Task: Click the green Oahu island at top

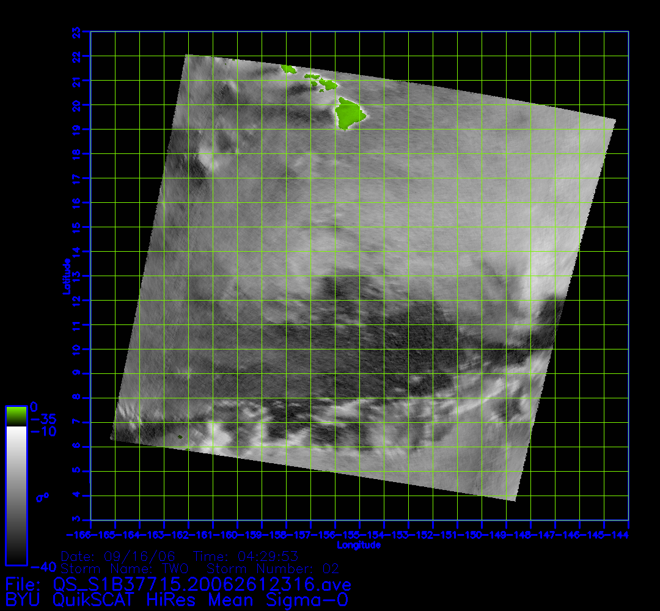Action: 288,70
